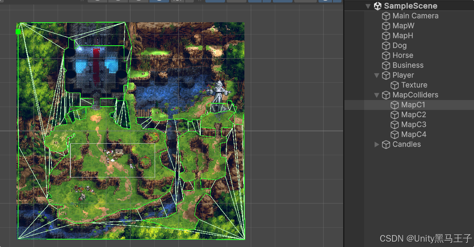Click the Candles object's cube icon
Image resolution: width=474 pixels, height=247 pixels.
pos(386,144)
